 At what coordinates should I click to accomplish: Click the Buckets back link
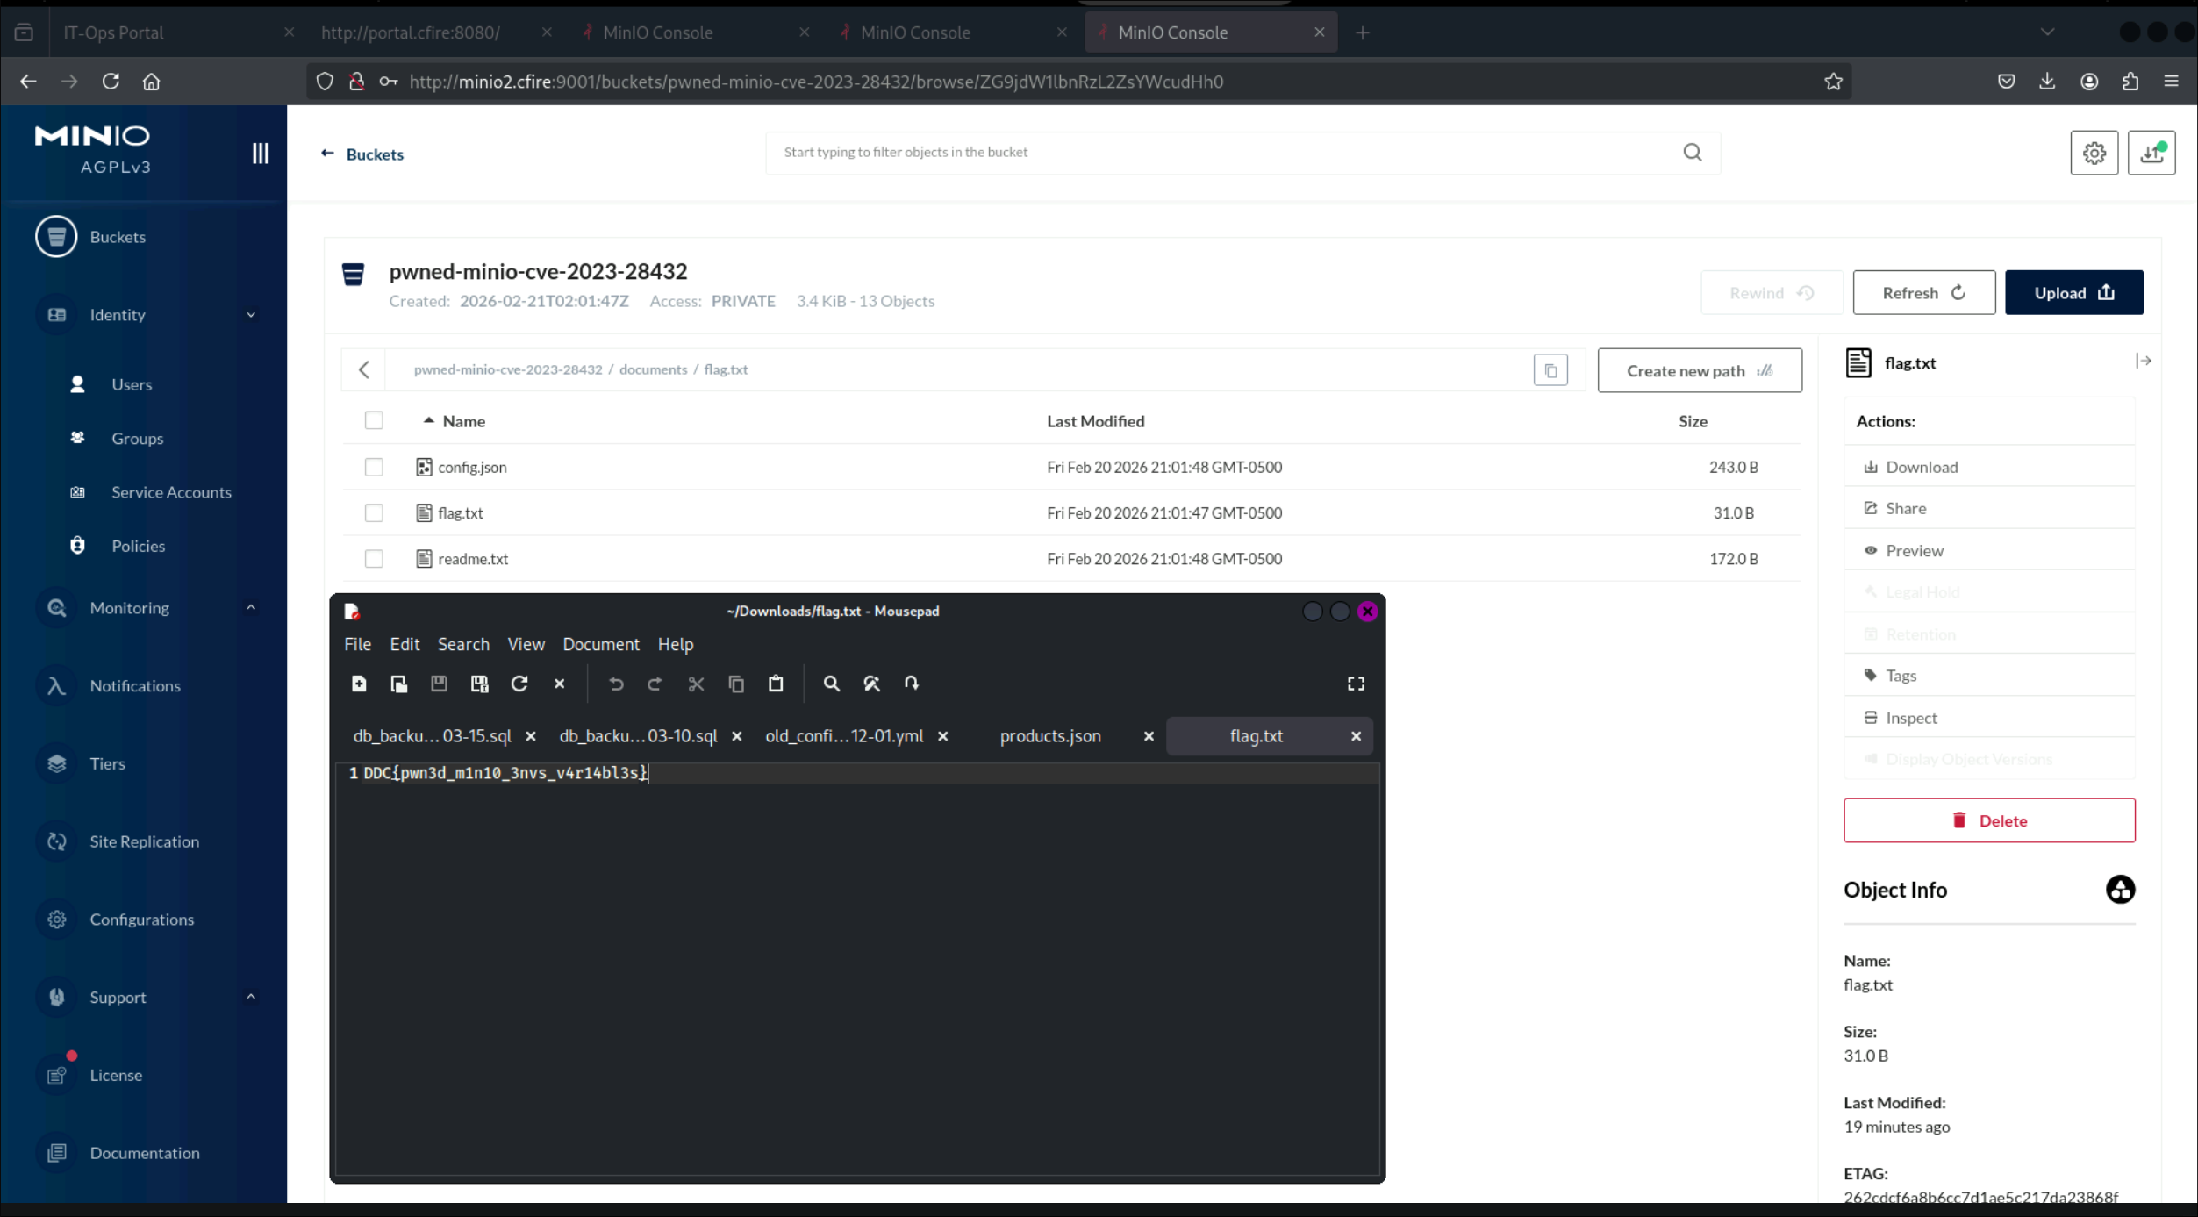click(x=362, y=154)
